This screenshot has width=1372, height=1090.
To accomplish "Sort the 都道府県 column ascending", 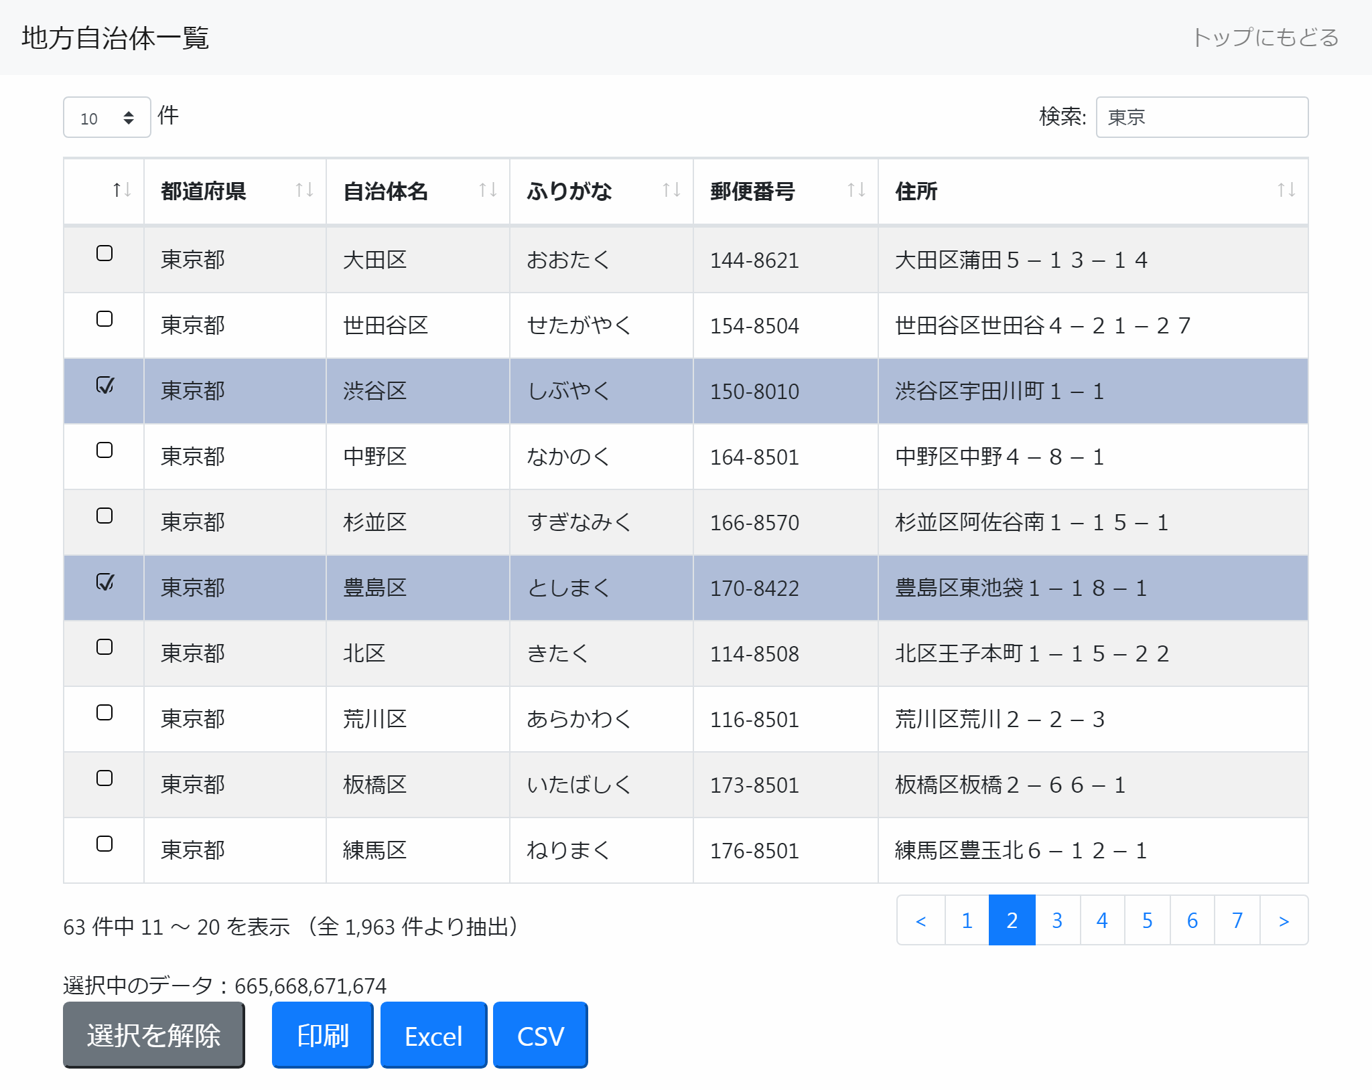I will [302, 191].
